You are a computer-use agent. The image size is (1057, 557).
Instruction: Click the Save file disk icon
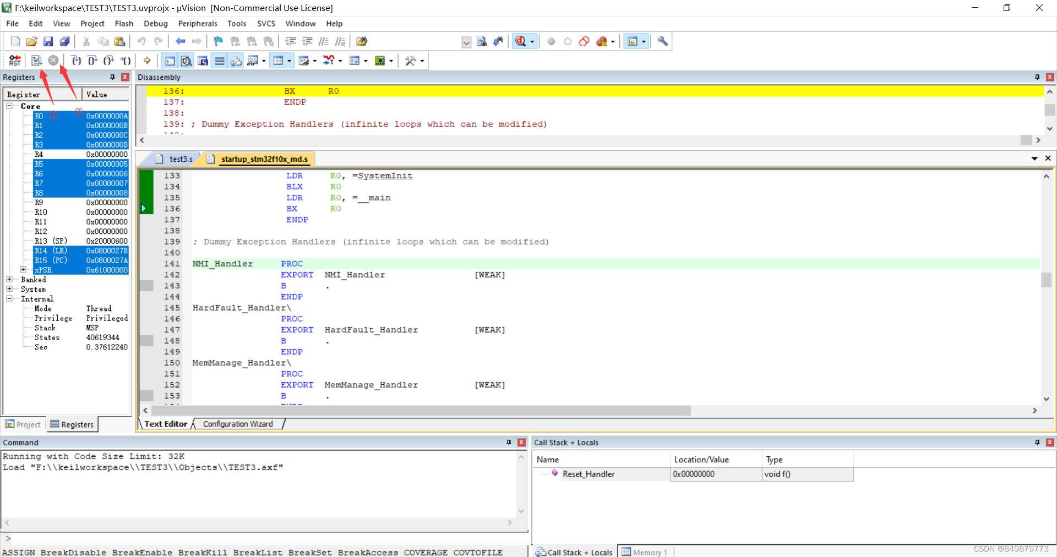click(48, 41)
